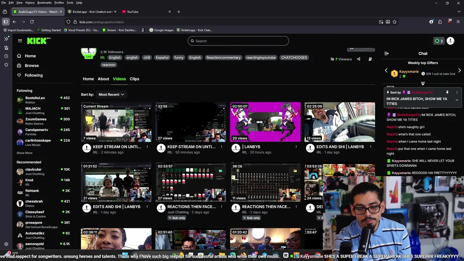Viewport: 464px width, 261px height.
Task: Open the Following page in the sidebar
Action: pos(34,75)
